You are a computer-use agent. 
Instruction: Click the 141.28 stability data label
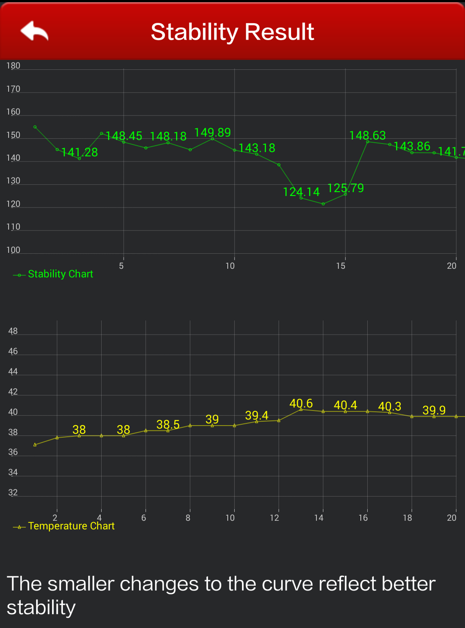80,152
